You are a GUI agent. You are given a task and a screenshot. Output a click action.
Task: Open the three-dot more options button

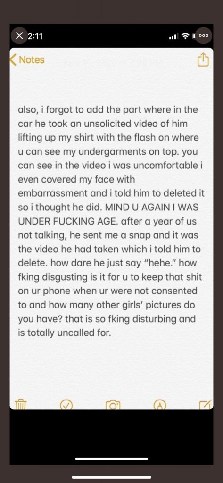point(204,35)
